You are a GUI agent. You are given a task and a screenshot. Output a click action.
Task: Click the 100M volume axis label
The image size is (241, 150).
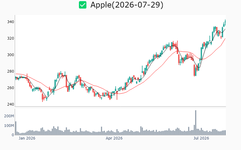(x=9, y=126)
